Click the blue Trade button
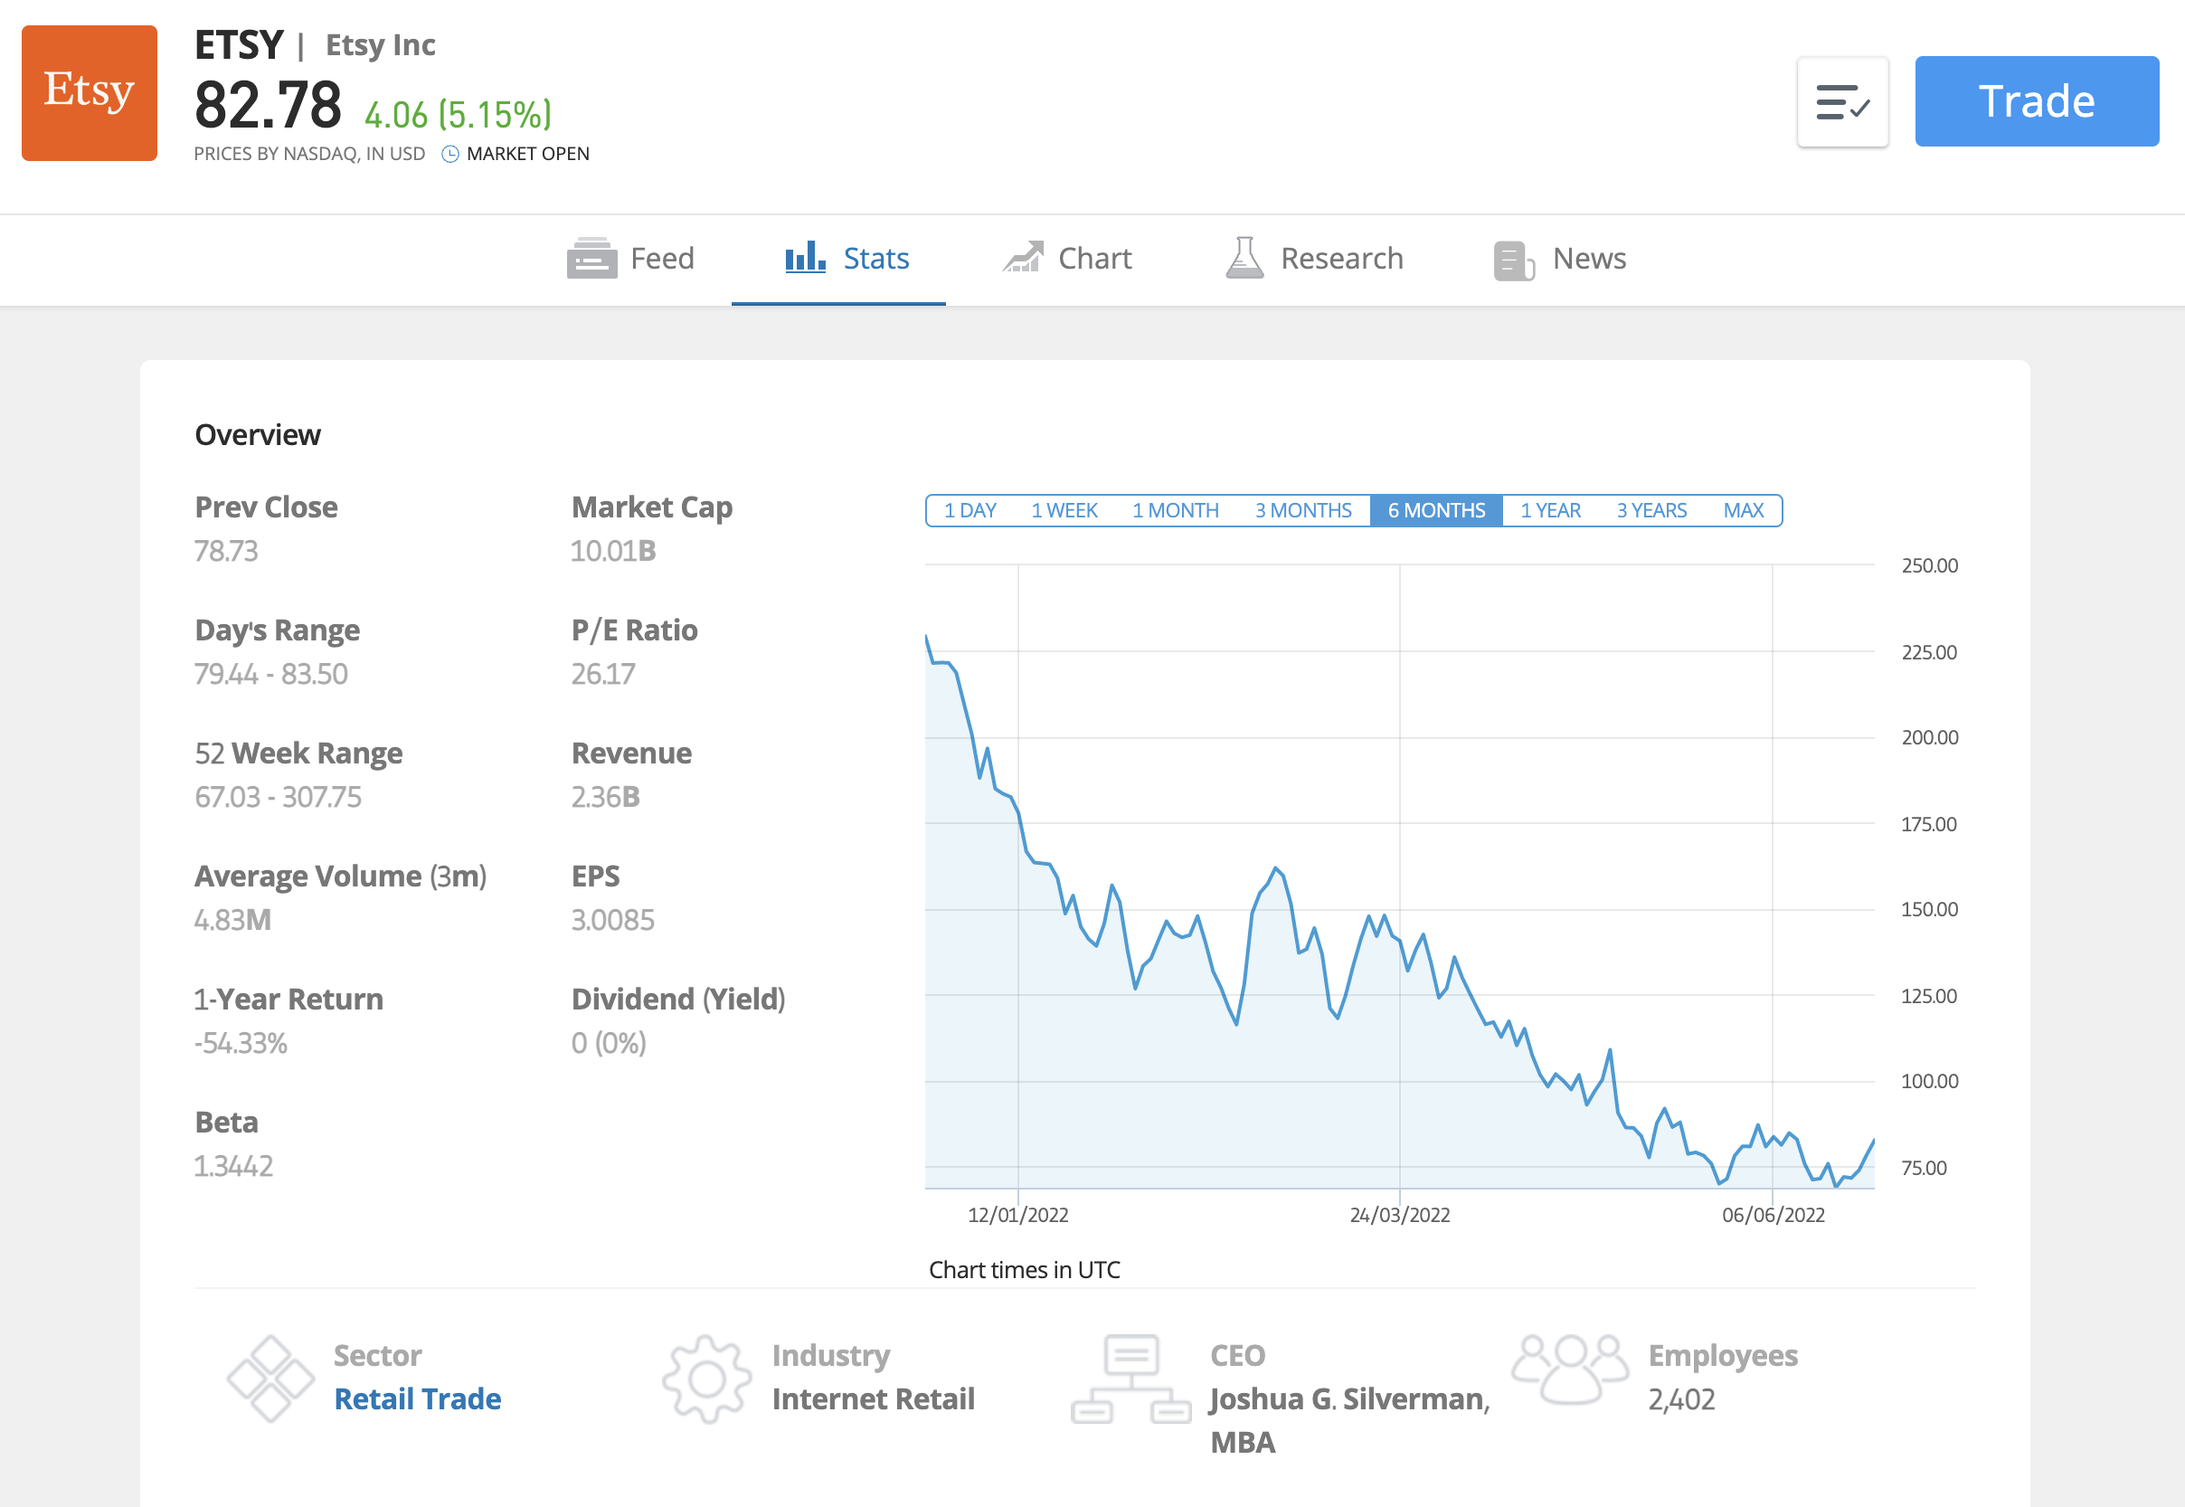 click(2037, 101)
